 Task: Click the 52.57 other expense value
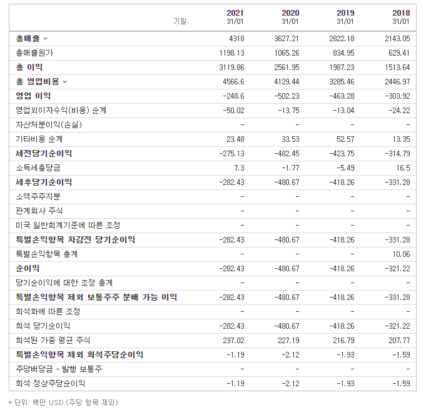coord(345,139)
